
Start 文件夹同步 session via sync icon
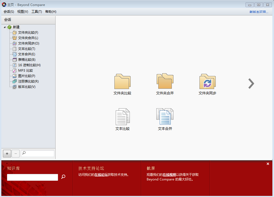(x=207, y=82)
